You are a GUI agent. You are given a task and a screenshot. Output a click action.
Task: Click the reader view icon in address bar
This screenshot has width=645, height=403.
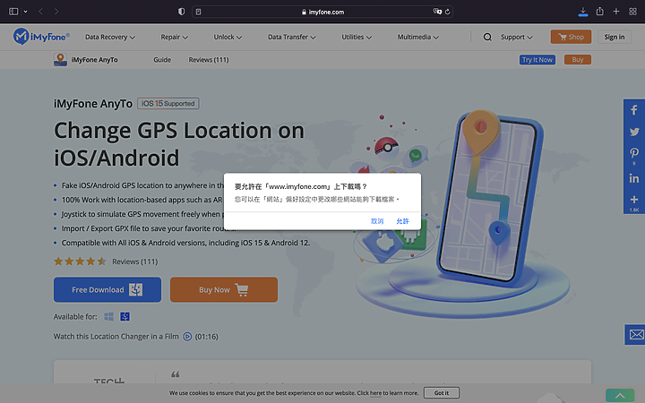[198, 12]
